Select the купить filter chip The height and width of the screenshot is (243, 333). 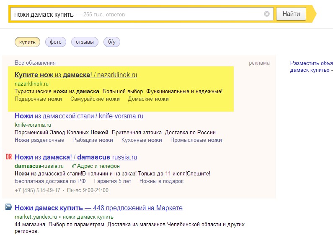tap(27, 42)
